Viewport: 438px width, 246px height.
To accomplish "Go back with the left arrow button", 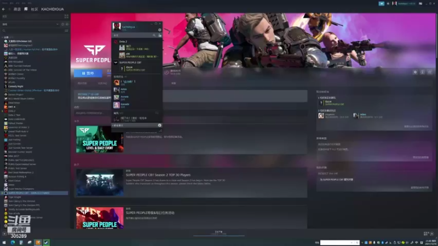I will click(3, 9).
